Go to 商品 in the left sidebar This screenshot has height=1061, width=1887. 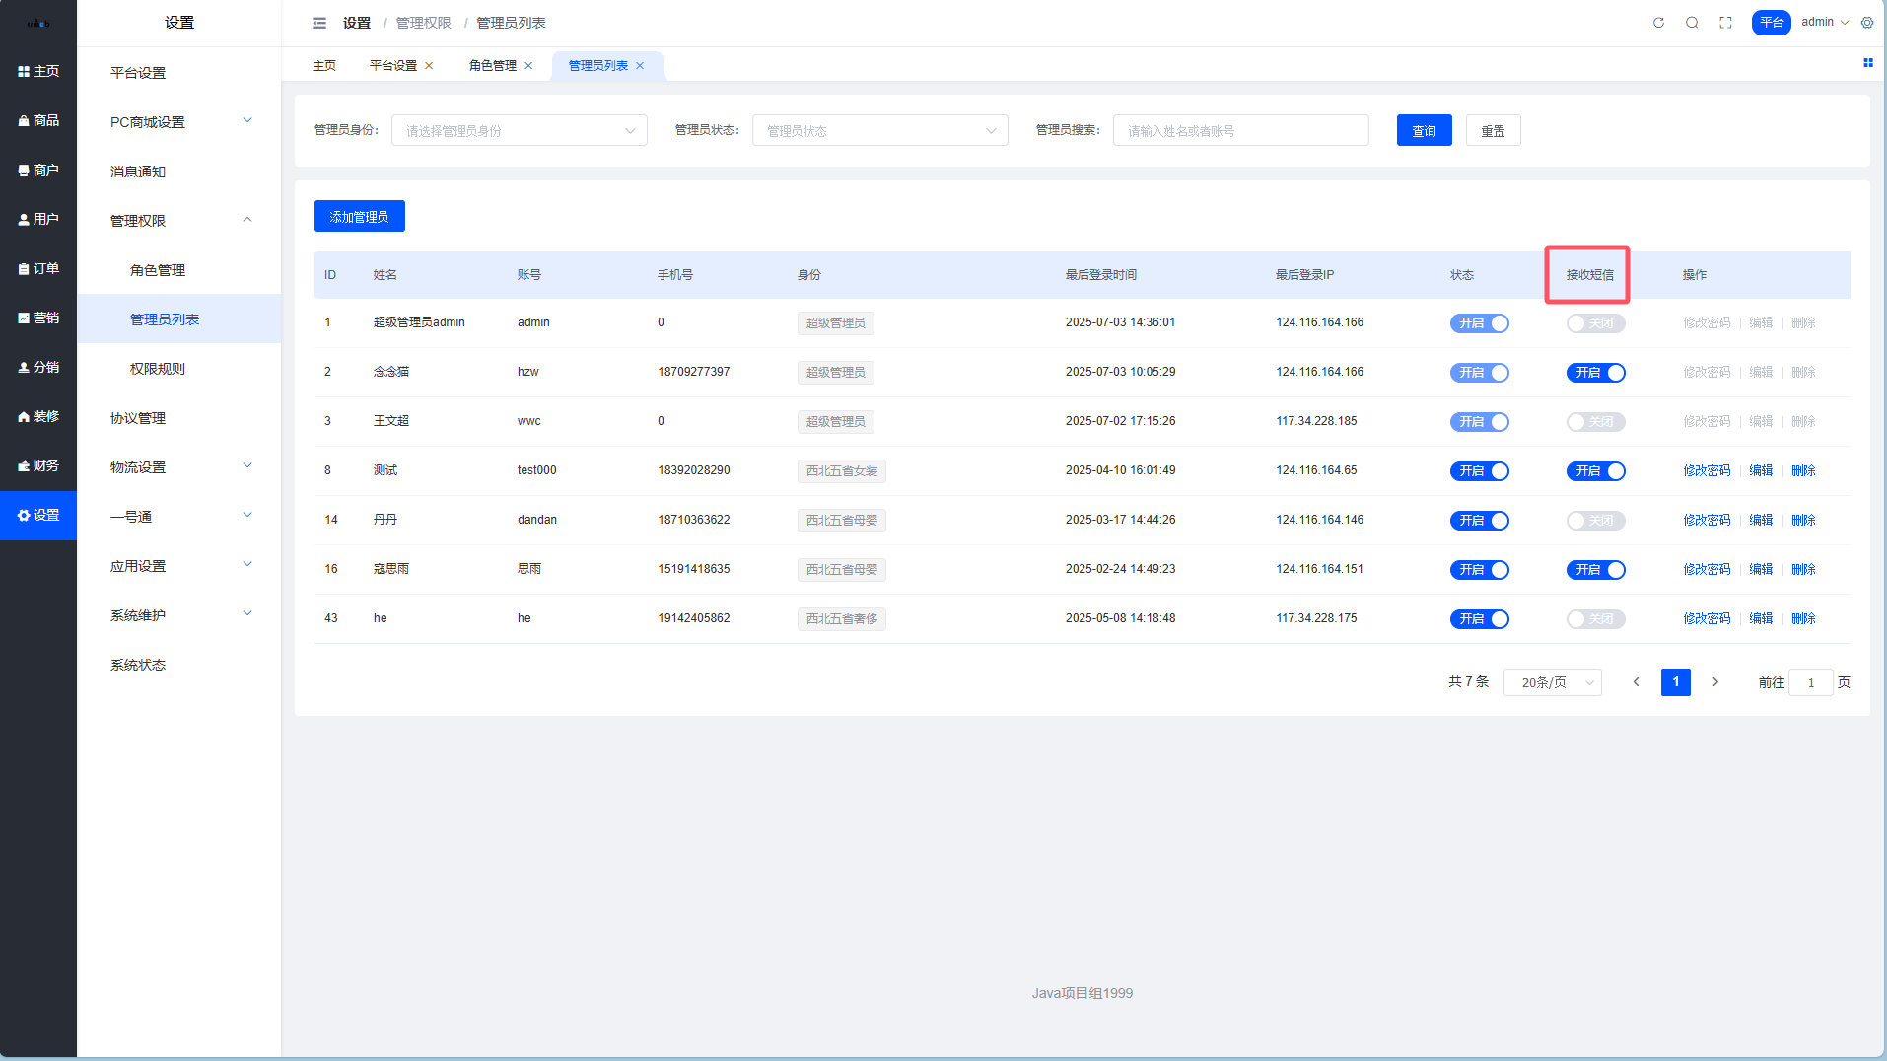[38, 120]
